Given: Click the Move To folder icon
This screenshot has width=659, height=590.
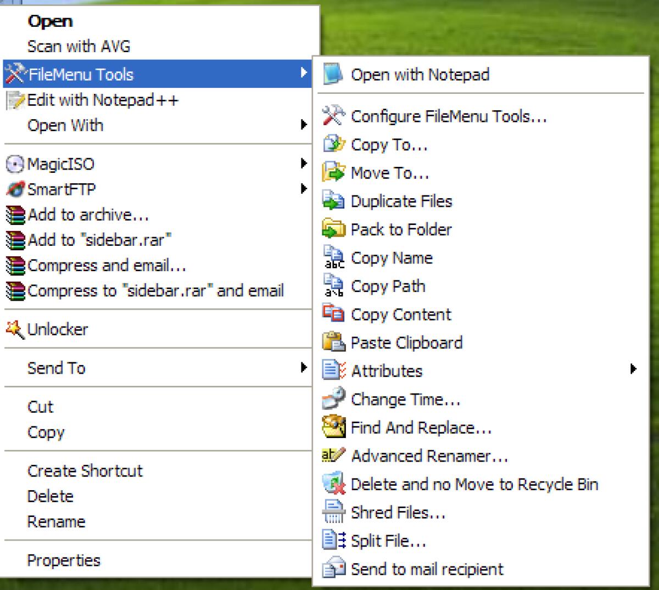Looking at the screenshot, I should (333, 172).
